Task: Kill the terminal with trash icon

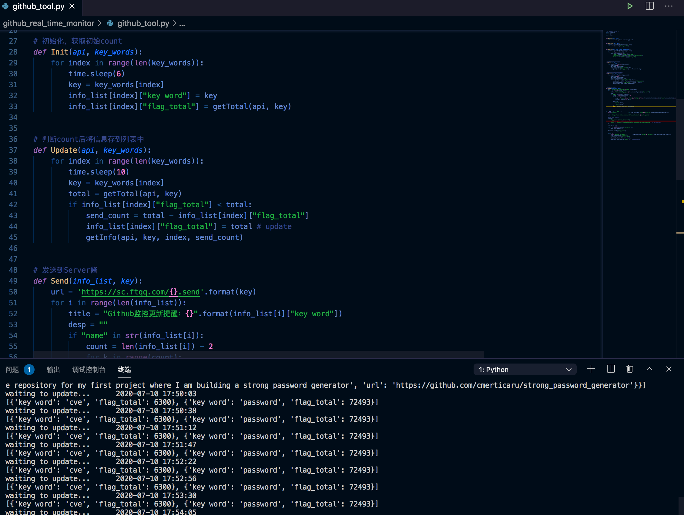Action: [630, 369]
